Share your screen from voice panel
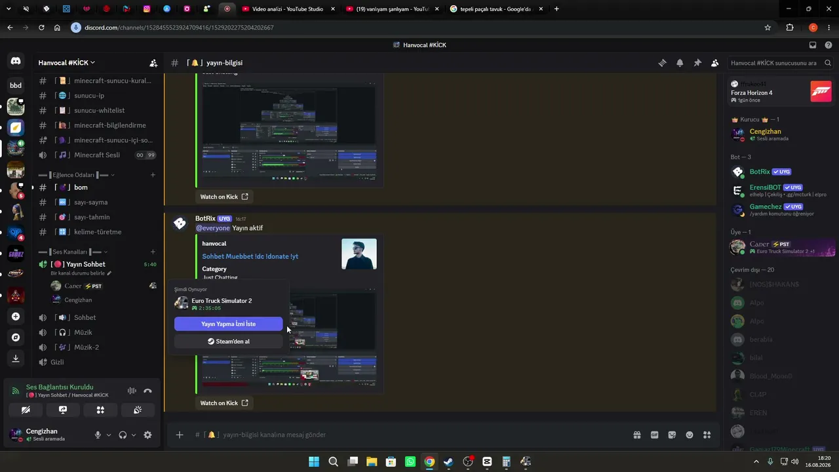839x472 pixels. [63, 410]
